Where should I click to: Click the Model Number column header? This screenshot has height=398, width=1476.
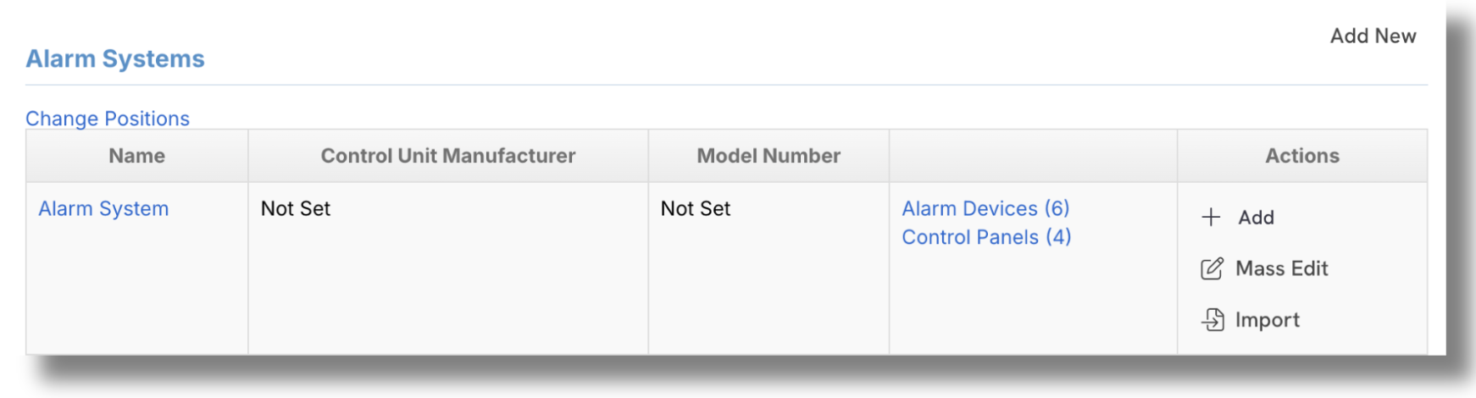coord(769,156)
